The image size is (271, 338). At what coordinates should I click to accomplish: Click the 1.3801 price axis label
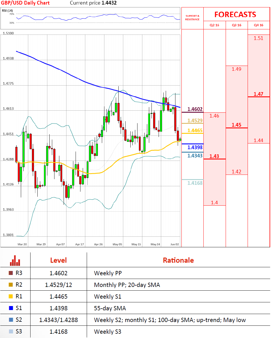click(x=8, y=235)
